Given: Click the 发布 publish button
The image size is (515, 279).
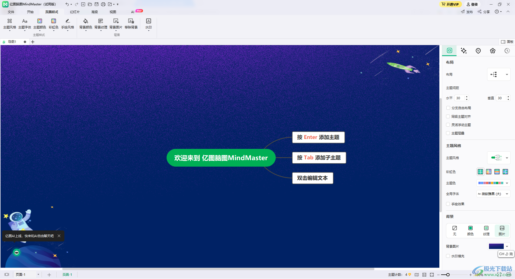Looking at the screenshot, I should [x=467, y=12].
